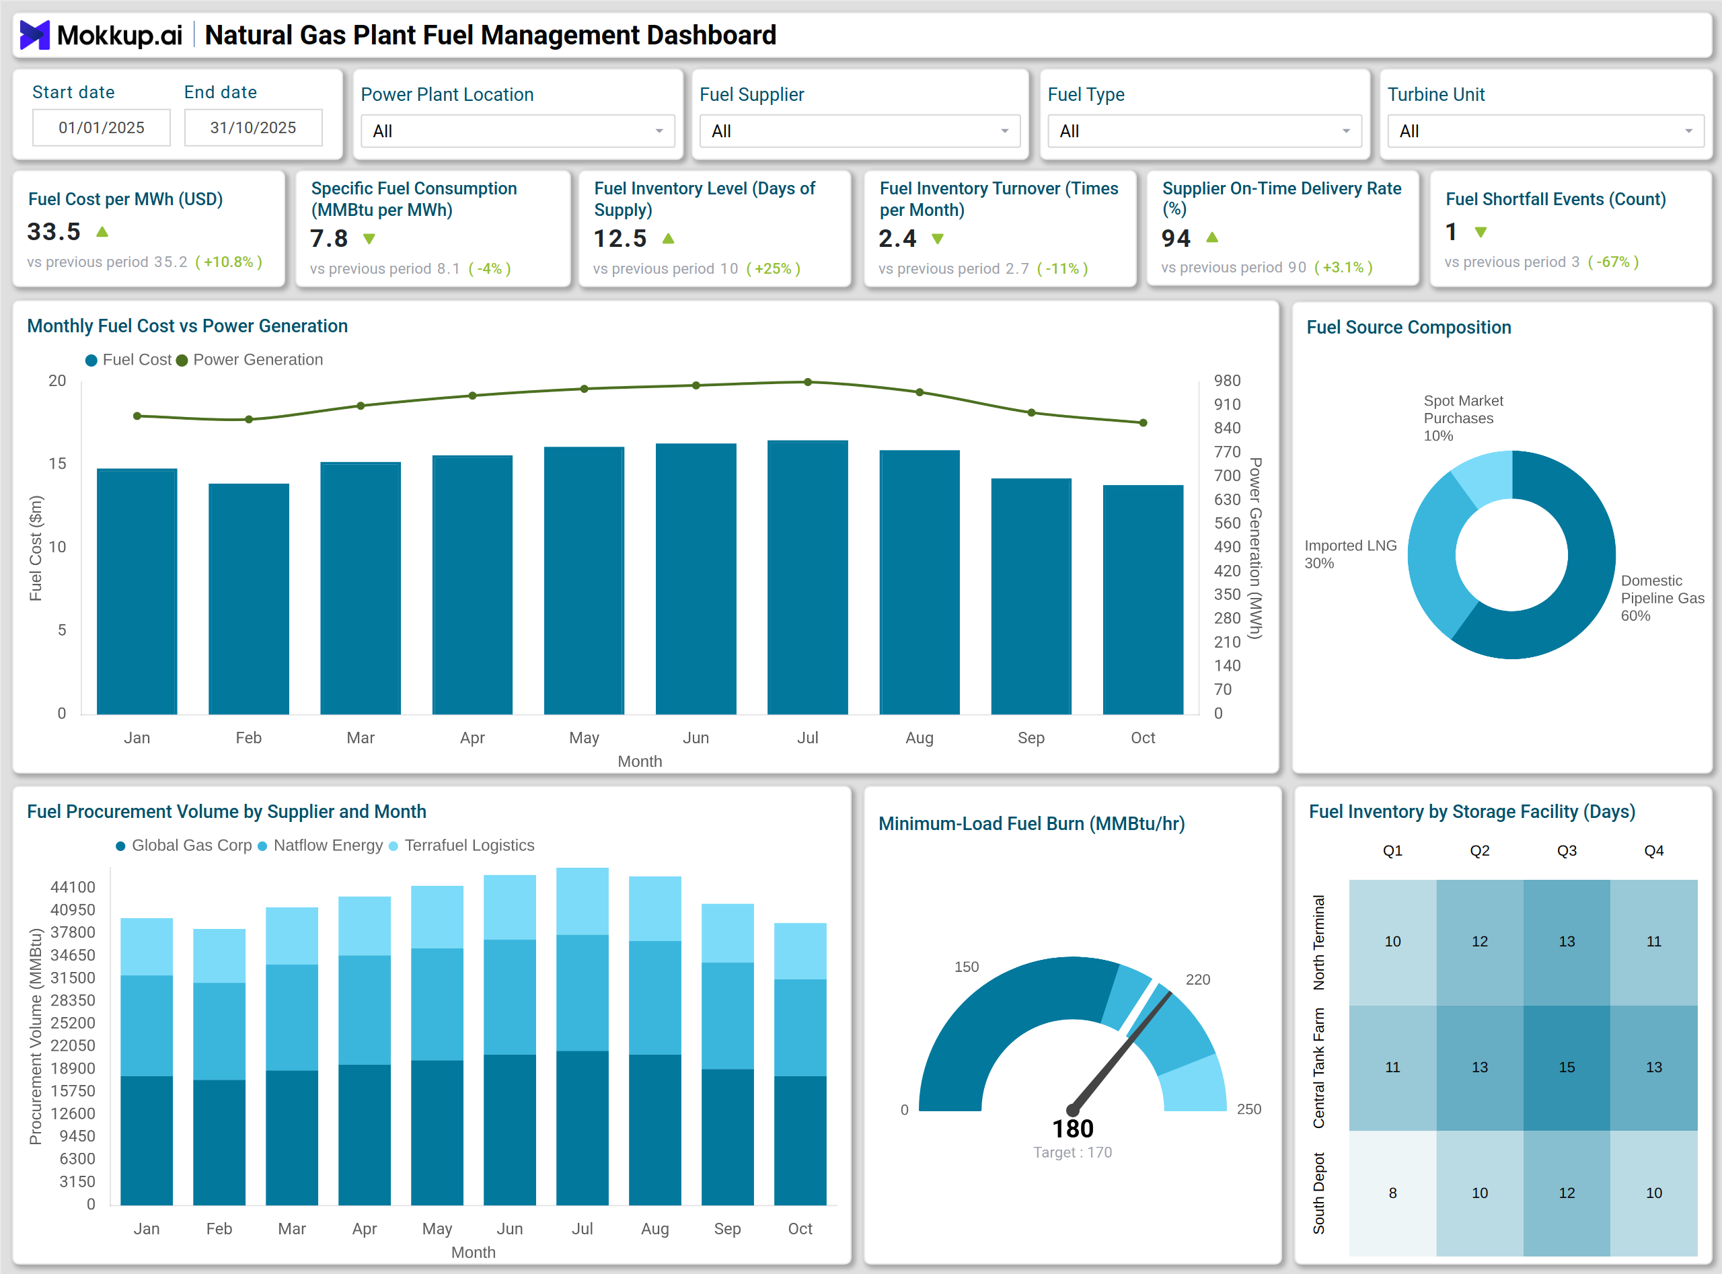Screen dimensions: 1722x1274
Task: Click the 'Imported LNG 30%' label
Action: tap(1350, 554)
